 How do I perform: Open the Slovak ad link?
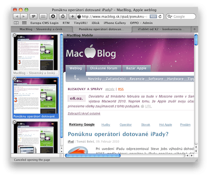(x=146, y=125)
